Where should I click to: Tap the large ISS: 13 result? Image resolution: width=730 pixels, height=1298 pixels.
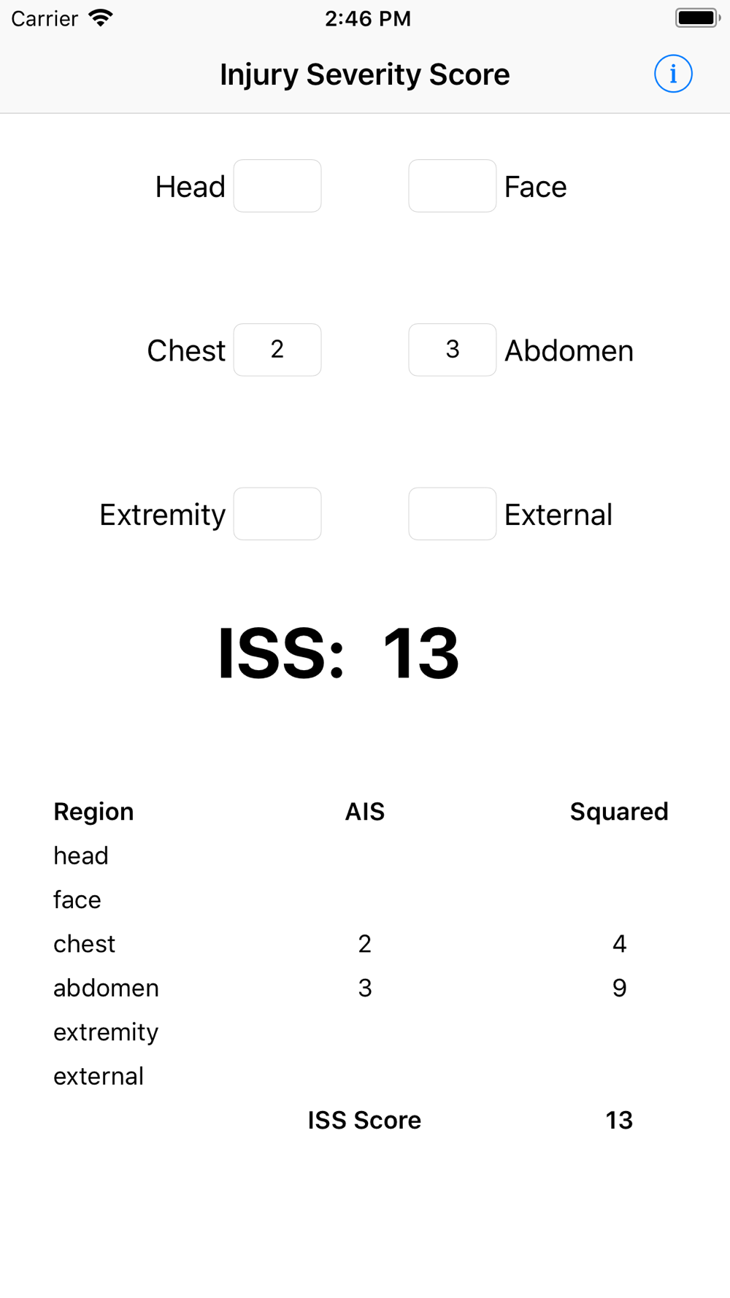coord(339,653)
